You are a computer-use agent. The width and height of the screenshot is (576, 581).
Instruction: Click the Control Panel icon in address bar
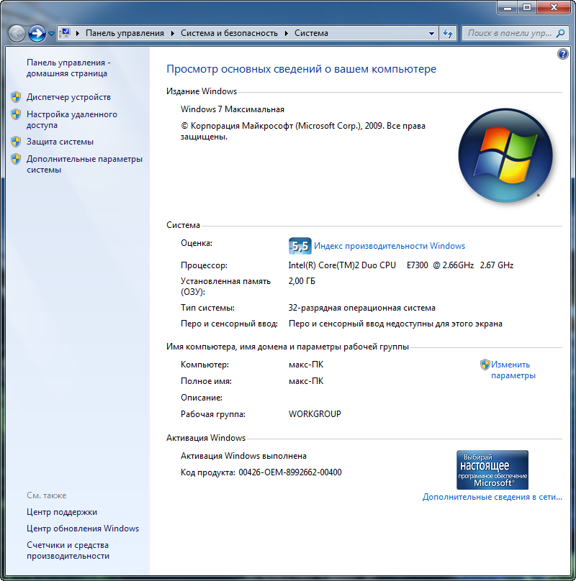coord(66,33)
